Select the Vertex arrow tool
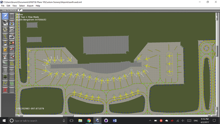Image resolution: width=220 pixels, height=124 pixels. [x=5, y=16]
